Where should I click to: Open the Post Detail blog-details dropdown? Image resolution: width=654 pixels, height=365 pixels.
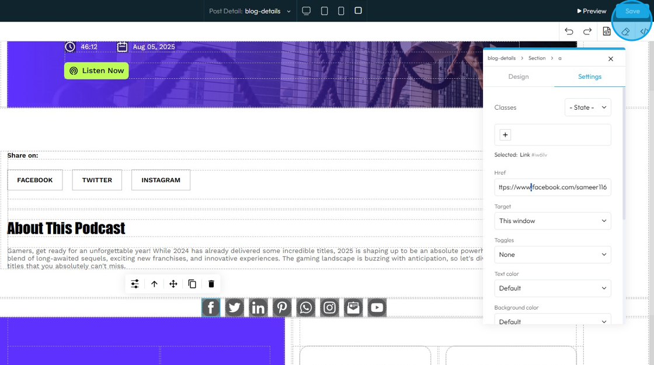249,11
